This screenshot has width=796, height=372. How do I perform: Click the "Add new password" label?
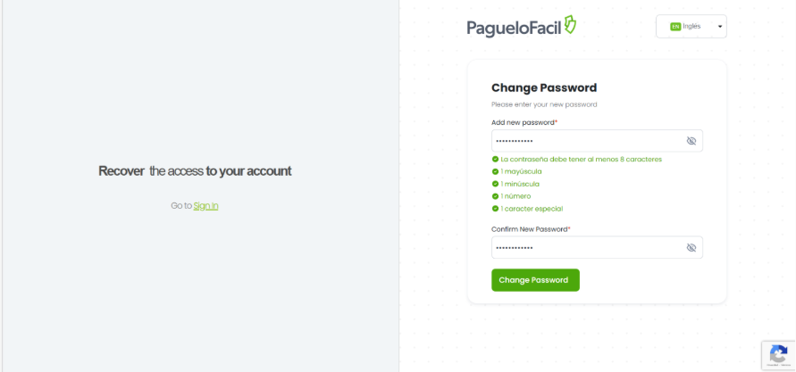523,122
